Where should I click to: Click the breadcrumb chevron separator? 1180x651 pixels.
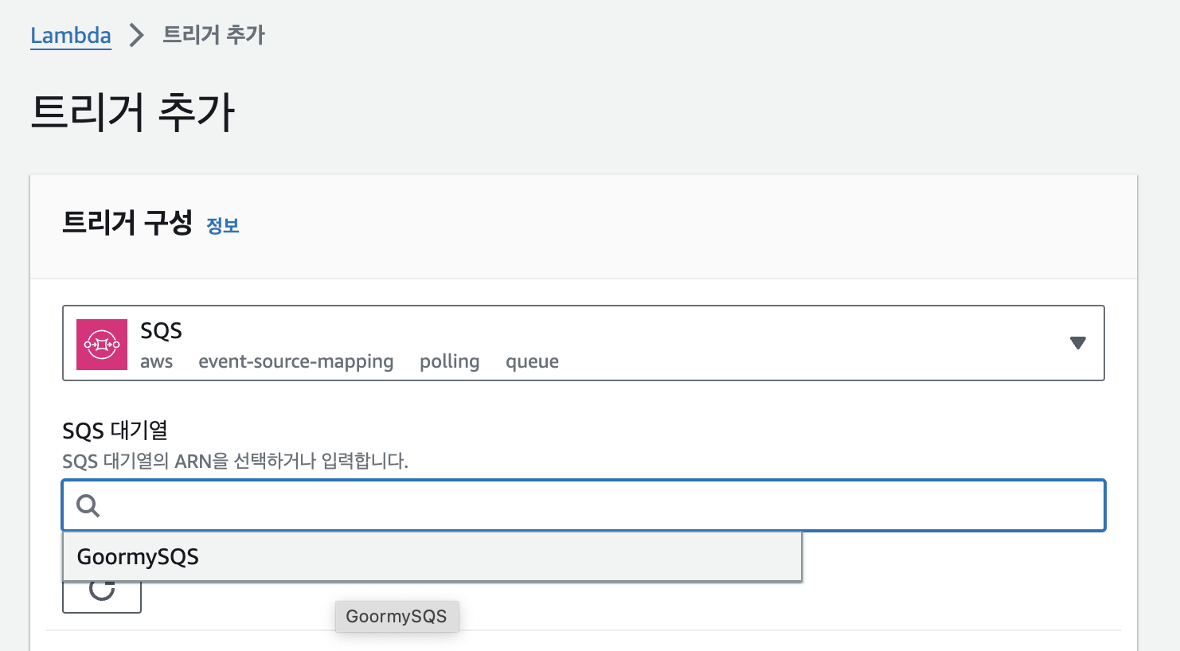pyautogui.click(x=137, y=35)
